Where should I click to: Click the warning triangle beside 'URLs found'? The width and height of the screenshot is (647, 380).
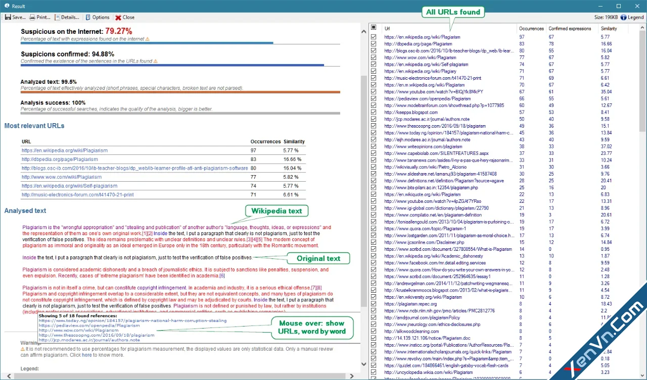(155, 61)
